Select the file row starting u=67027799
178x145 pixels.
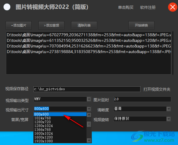point(89,35)
